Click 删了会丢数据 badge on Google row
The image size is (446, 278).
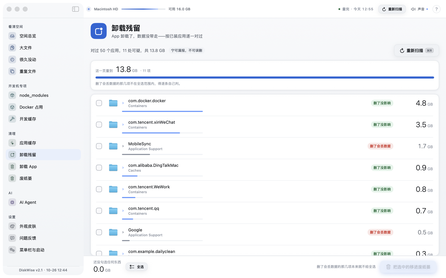tap(380, 232)
